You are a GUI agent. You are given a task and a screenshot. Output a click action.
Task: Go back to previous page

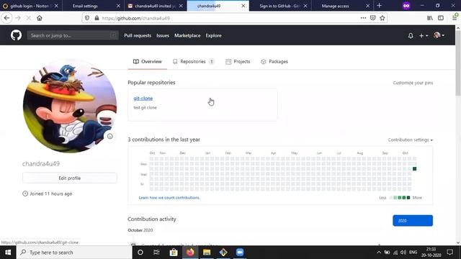pyautogui.click(x=6, y=18)
